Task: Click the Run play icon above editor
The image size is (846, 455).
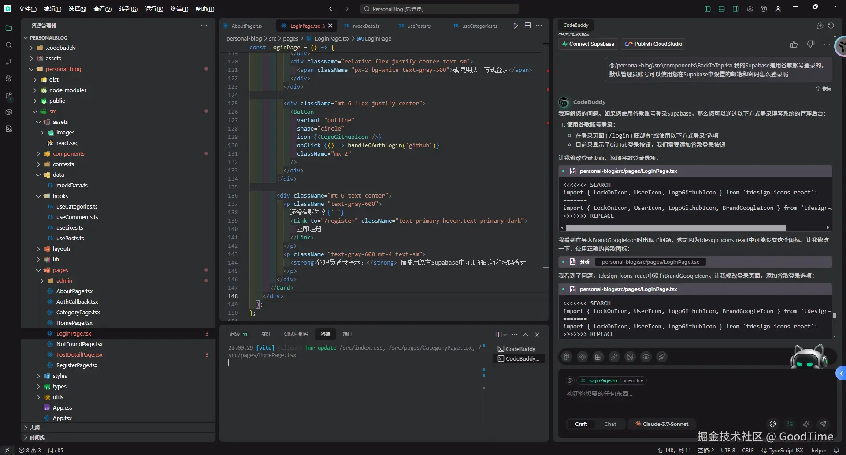Action: point(516,26)
